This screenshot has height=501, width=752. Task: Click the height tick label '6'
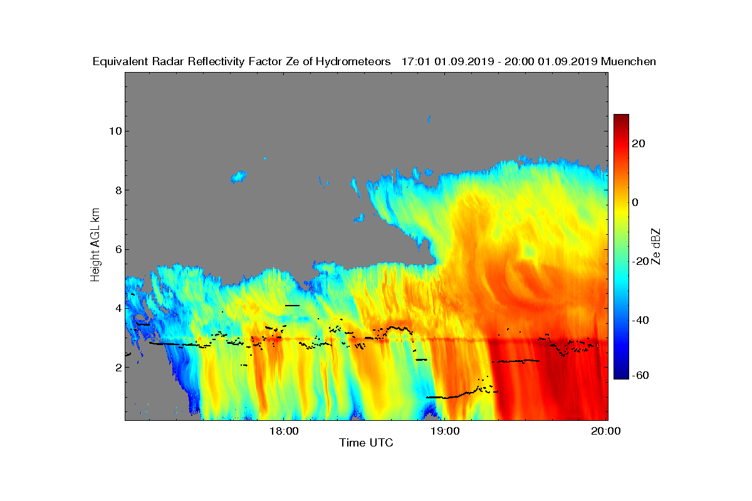(x=117, y=249)
